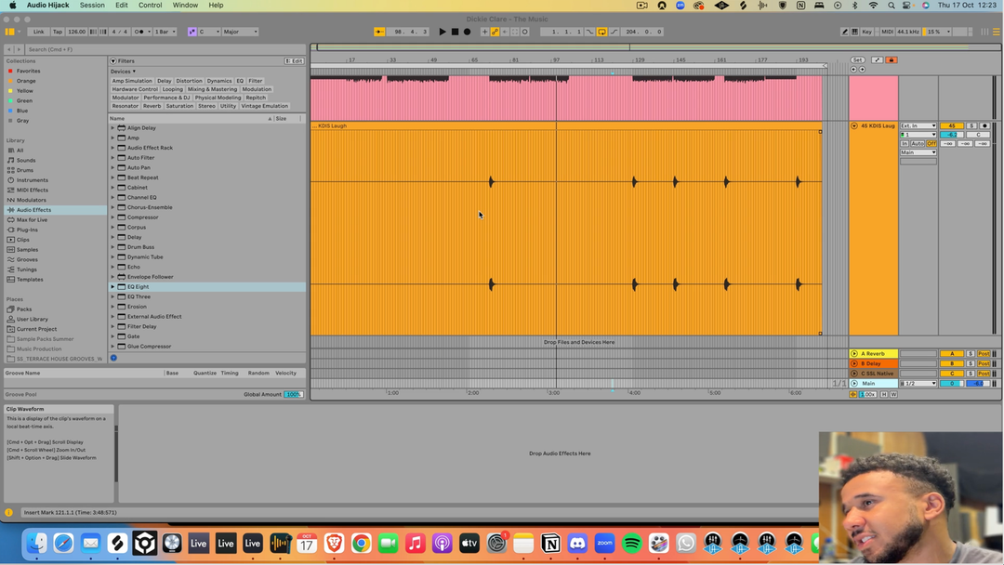Select the Dynamics filter tag

(x=219, y=81)
